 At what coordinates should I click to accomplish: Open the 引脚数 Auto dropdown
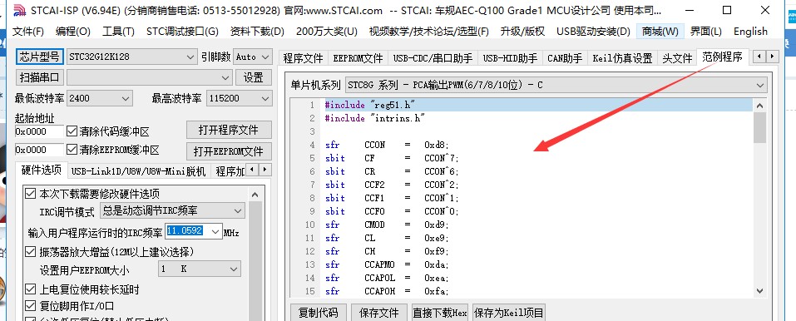pos(254,57)
